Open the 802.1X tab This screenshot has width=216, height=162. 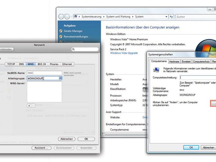(x=42, y=64)
